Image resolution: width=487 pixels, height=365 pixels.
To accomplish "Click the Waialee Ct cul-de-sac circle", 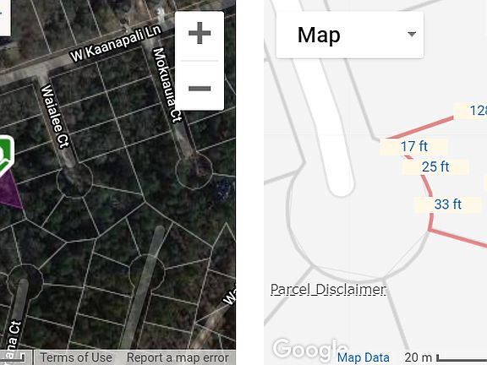I will pos(74,180).
